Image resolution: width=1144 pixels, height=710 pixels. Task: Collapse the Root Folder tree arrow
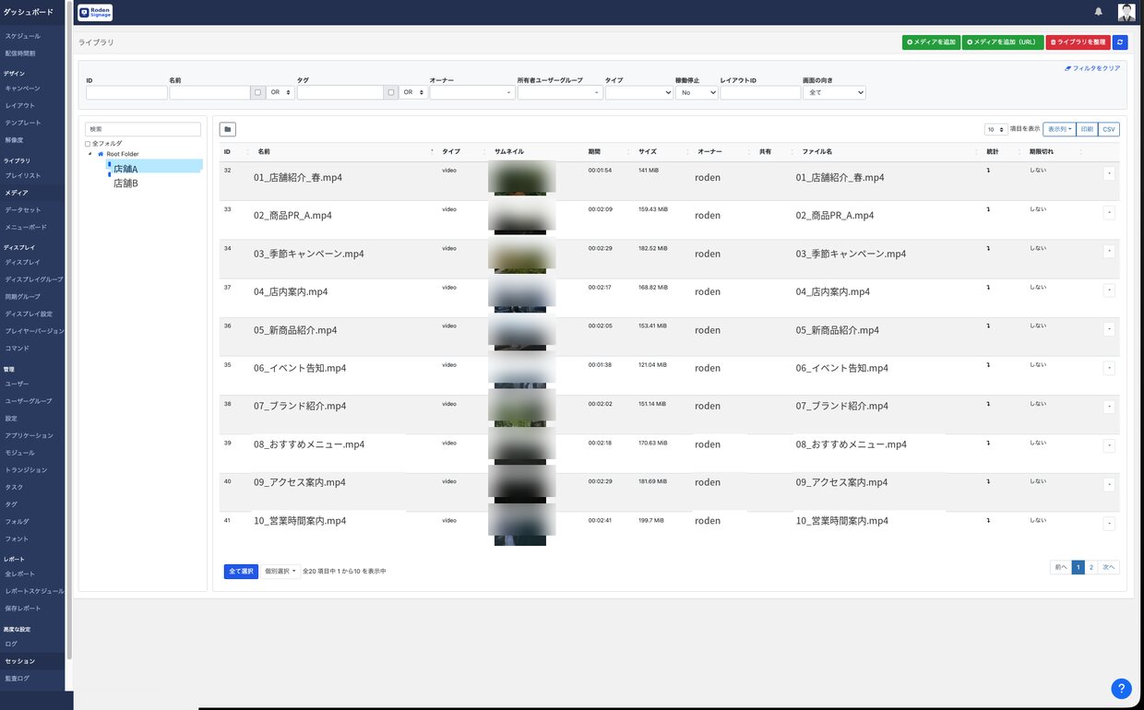pyautogui.click(x=89, y=154)
